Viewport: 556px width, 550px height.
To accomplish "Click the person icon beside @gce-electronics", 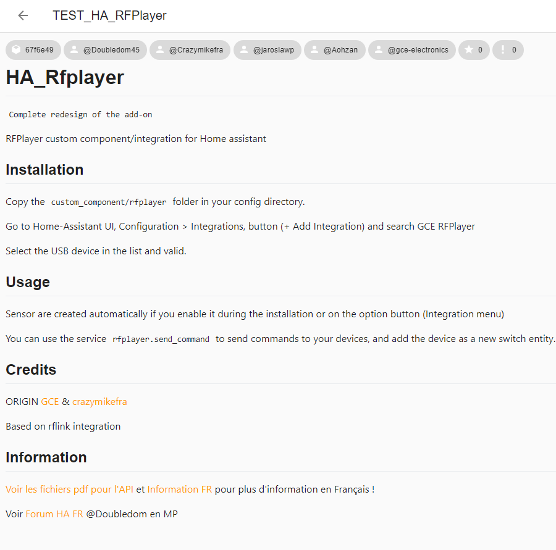I will point(379,49).
